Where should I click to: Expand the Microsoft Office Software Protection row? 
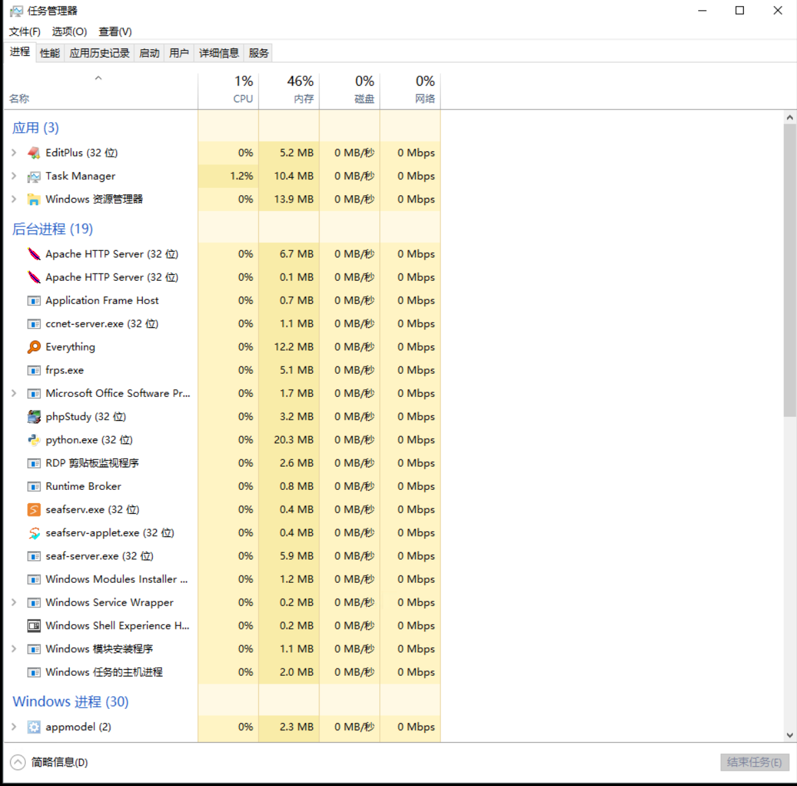pos(14,393)
